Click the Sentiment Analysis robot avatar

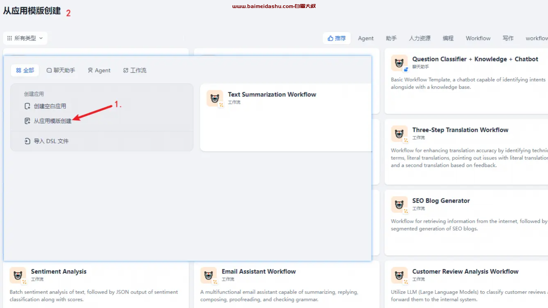point(18,275)
